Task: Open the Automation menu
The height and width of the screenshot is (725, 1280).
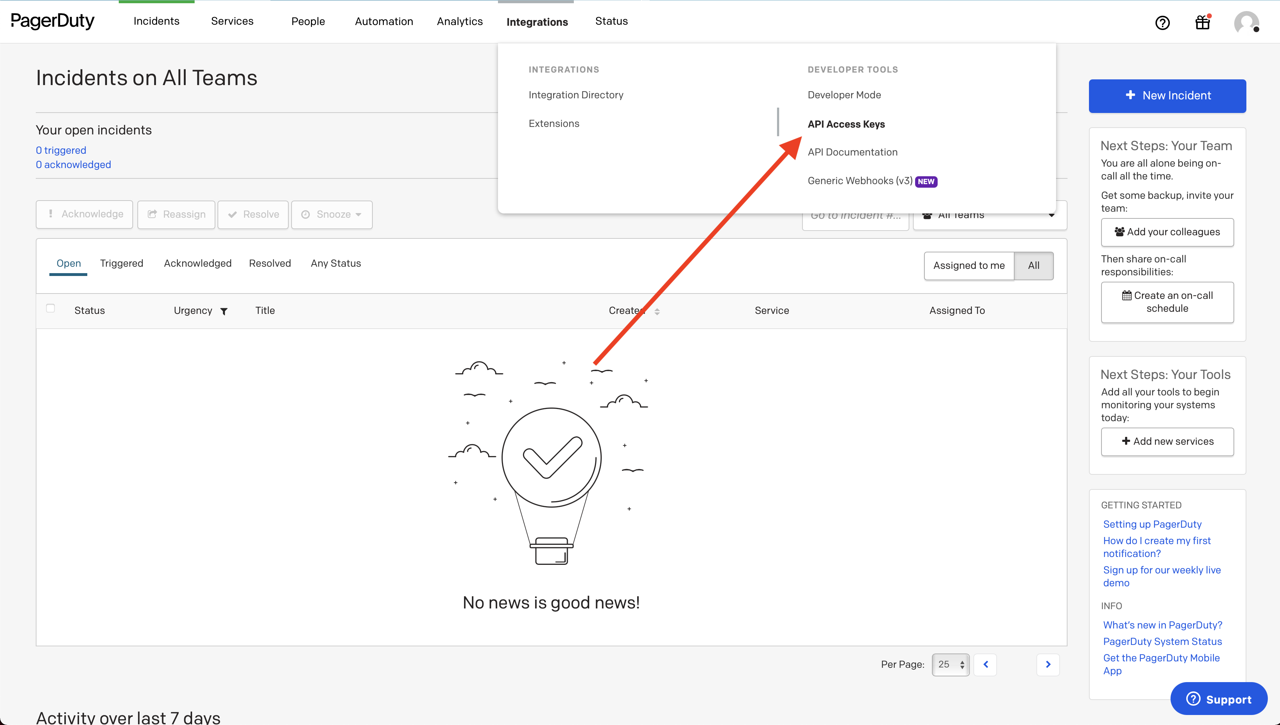Action: click(x=383, y=21)
